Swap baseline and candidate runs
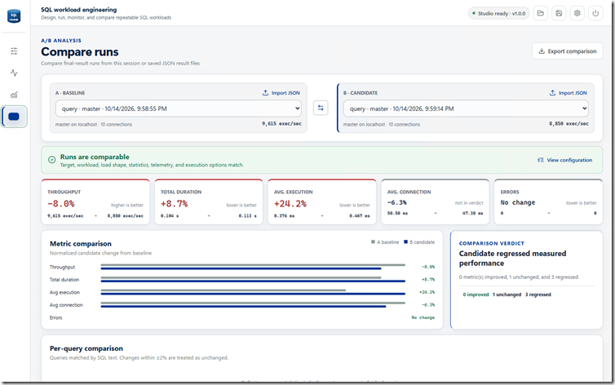 (x=321, y=108)
